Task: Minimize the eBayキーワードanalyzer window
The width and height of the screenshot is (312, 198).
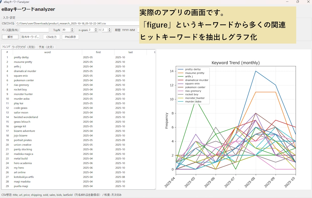Action: point(287,2)
